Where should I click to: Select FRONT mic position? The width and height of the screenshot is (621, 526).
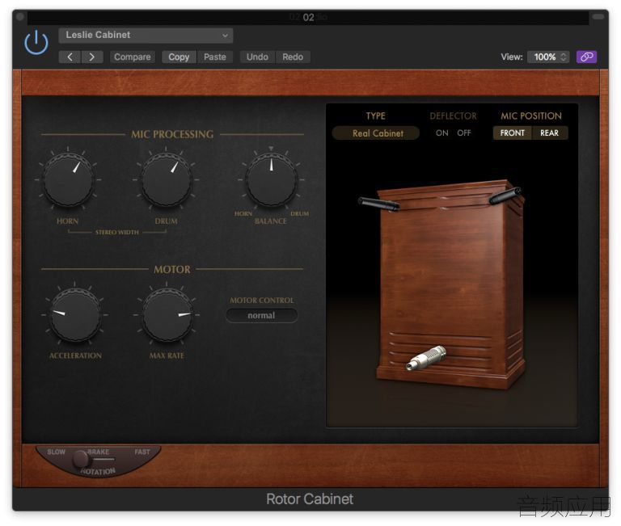click(x=512, y=133)
